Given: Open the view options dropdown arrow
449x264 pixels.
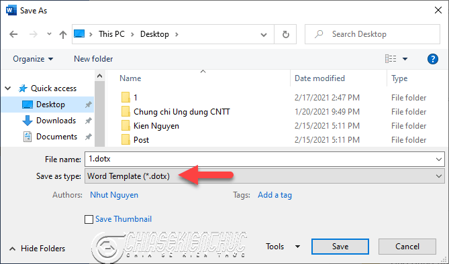Looking at the screenshot, I should tap(405, 59).
